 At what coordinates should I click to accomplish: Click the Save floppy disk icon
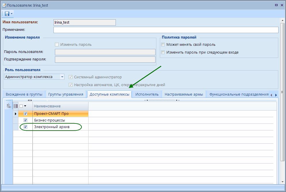coord(7,14)
